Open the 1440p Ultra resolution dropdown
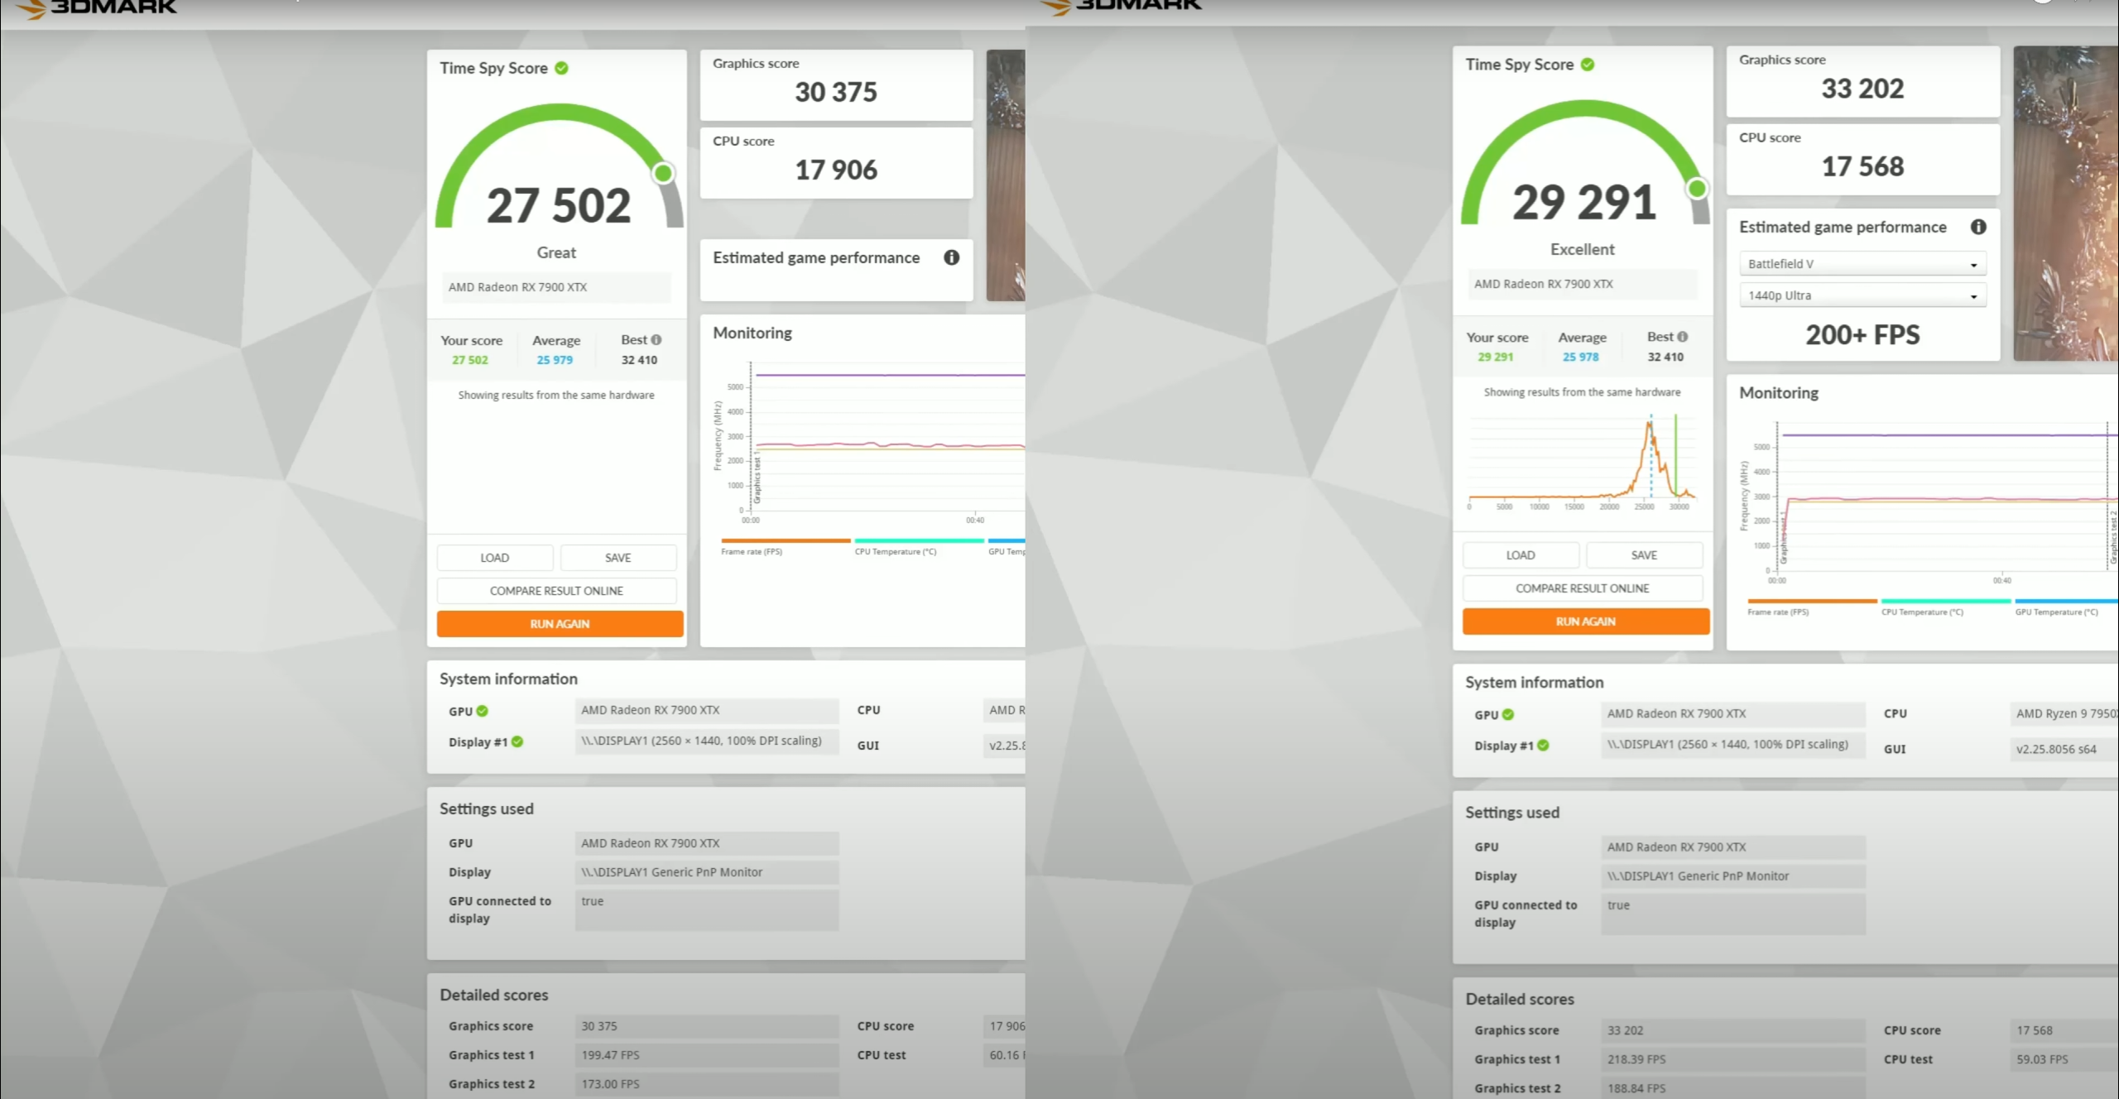 click(1862, 295)
